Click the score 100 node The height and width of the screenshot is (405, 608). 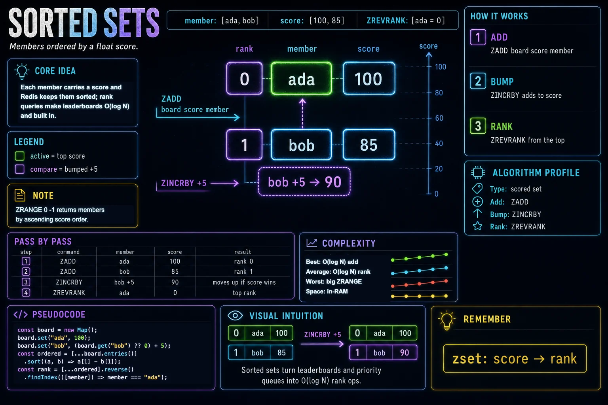(369, 79)
